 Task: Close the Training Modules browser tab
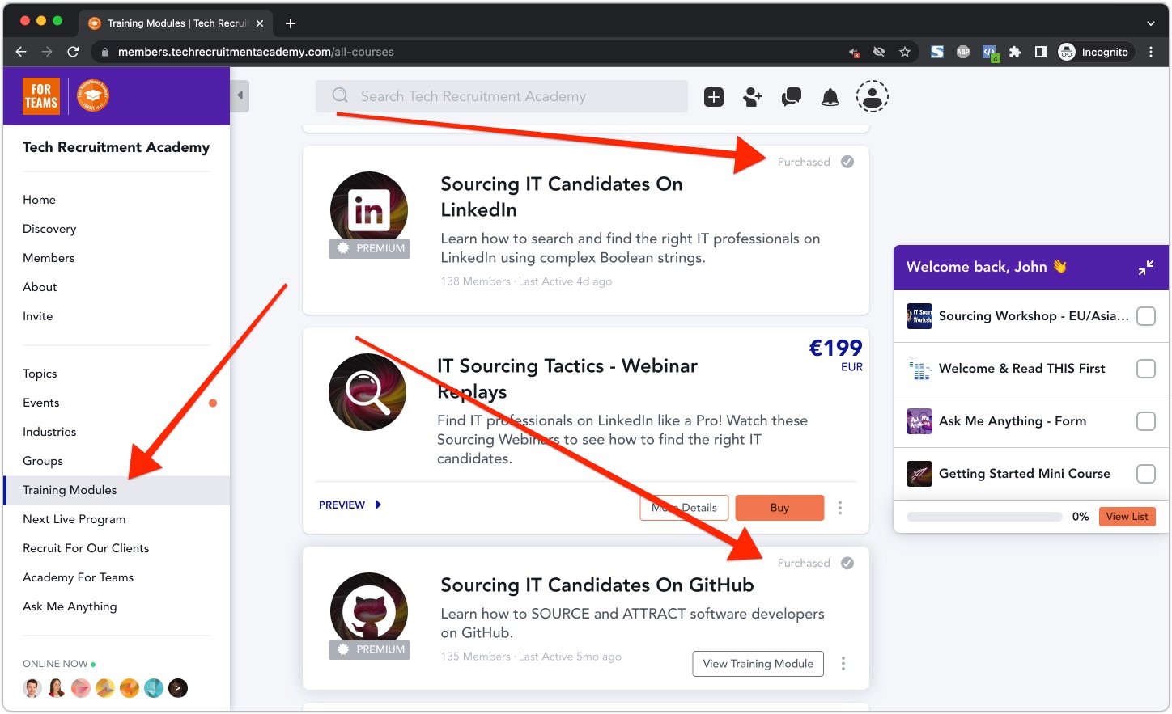pos(260,23)
